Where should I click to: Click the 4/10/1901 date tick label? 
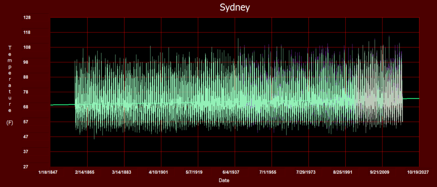click(159, 172)
